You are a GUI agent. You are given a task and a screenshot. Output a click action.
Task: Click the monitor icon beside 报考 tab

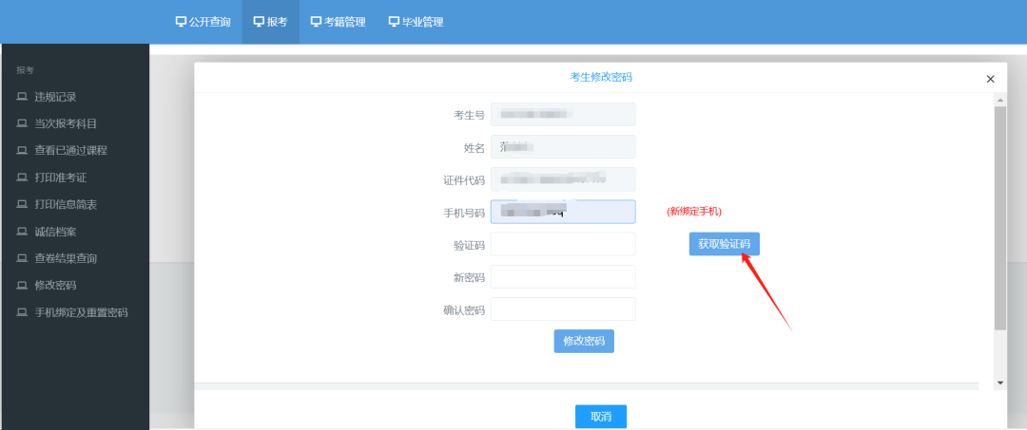coord(259,22)
